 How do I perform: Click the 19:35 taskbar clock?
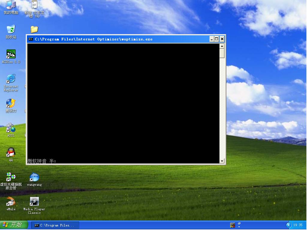click(x=298, y=225)
